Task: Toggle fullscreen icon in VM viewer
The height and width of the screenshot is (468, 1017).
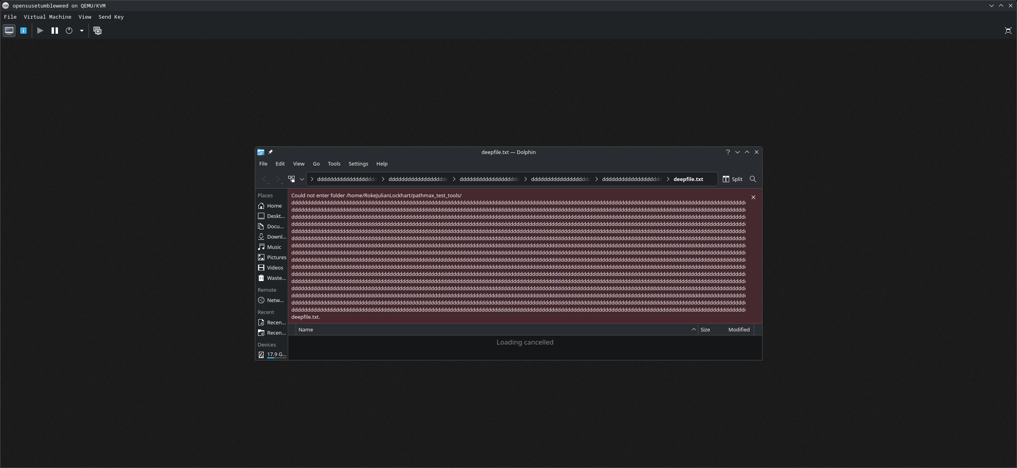Action: (x=1008, y=31)
